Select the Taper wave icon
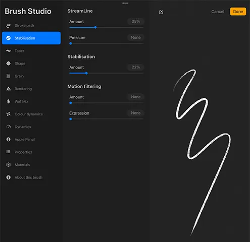This screenshot has height=242, width=250. point(8,51)
